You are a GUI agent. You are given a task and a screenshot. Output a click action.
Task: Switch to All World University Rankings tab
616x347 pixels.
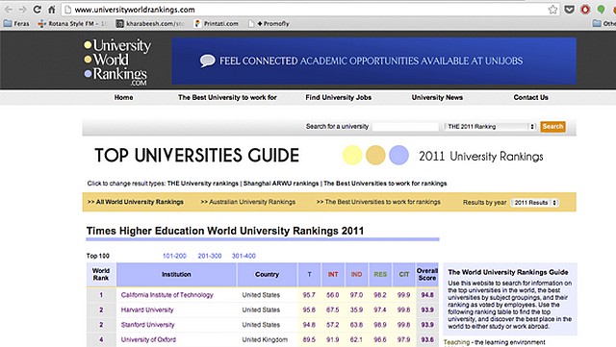(136, 202)
